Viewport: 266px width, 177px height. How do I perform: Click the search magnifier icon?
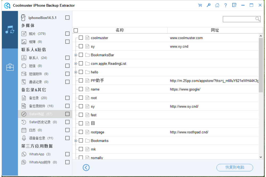[257, 19]
